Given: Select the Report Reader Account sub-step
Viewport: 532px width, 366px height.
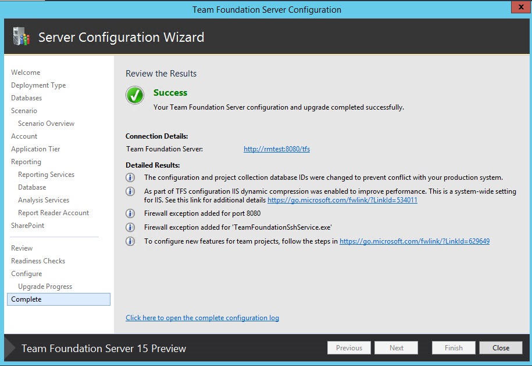Looking at the screenshot, I should 53,213.
